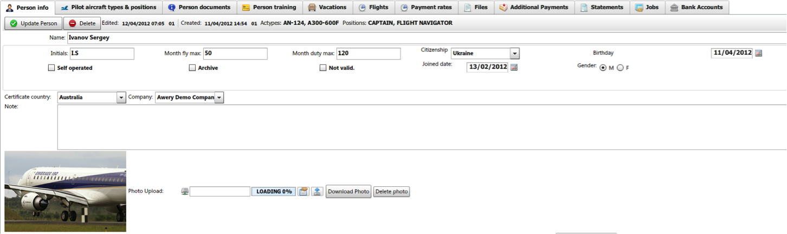Open the Joined date calendar icon
The image size is (787, 234).
(x=514, y=67)
